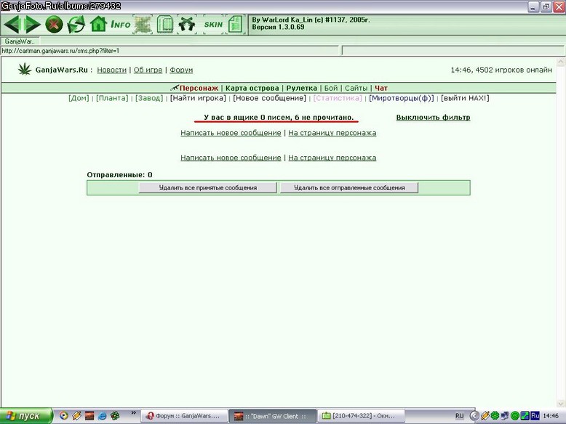Stop loading with the red X icon
566x424 pixels.
tap(54, 25)
